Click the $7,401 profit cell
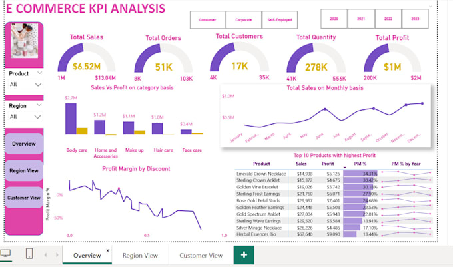This screenshot has height=267, width=453. click(x=333, y=200)
